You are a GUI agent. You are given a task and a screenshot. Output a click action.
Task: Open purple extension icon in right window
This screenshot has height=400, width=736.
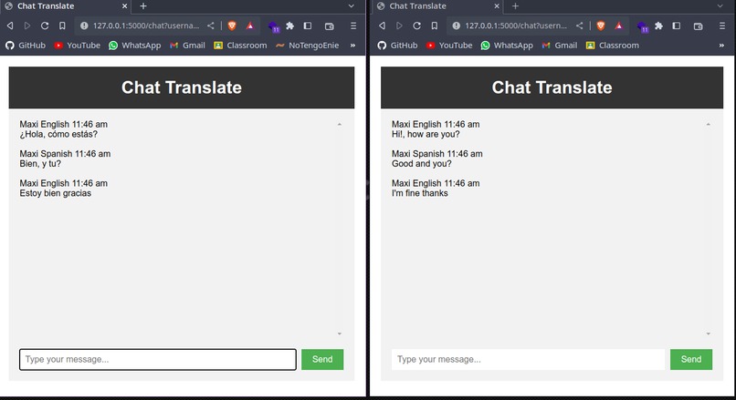point(642,26)
